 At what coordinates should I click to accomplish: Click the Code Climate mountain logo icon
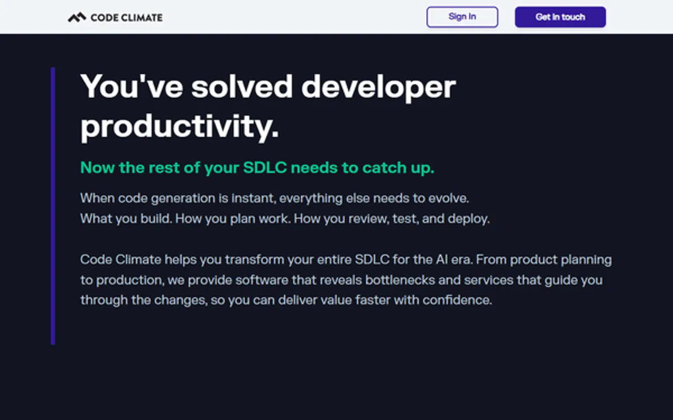click(x=77, y=17)
